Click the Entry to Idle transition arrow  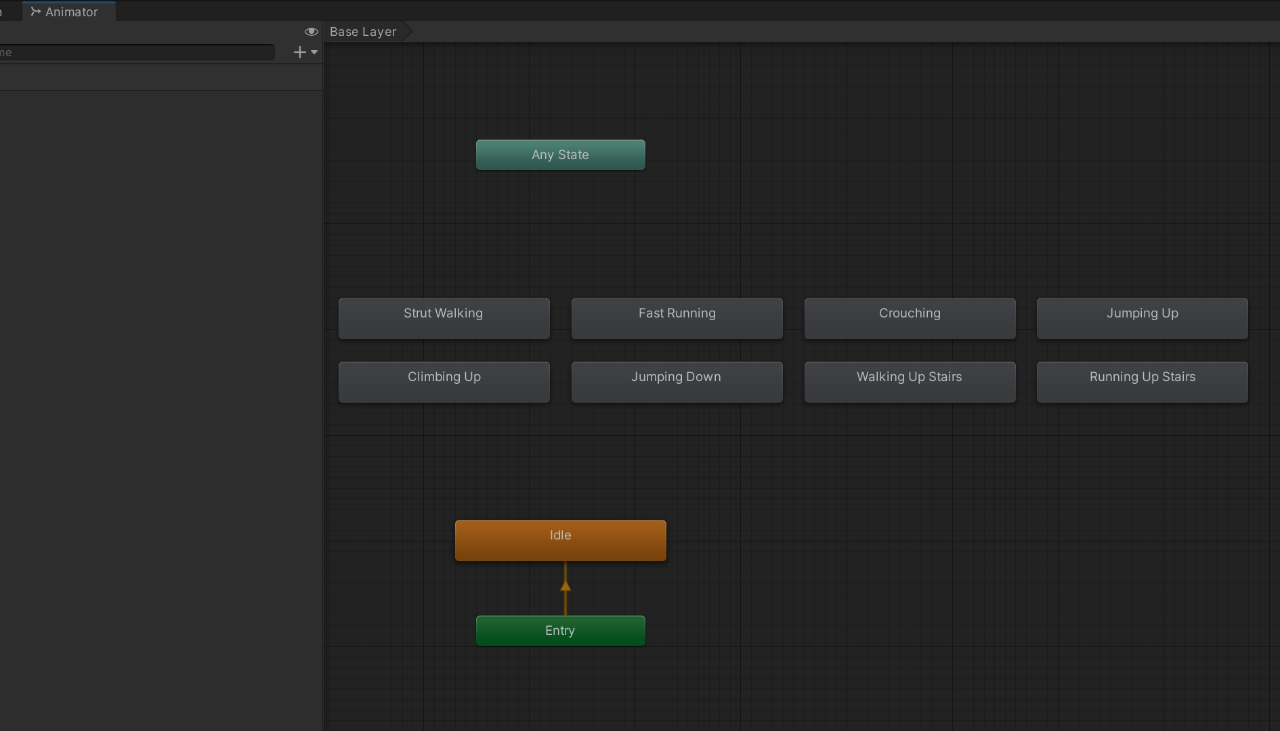[x=566, y=587]
